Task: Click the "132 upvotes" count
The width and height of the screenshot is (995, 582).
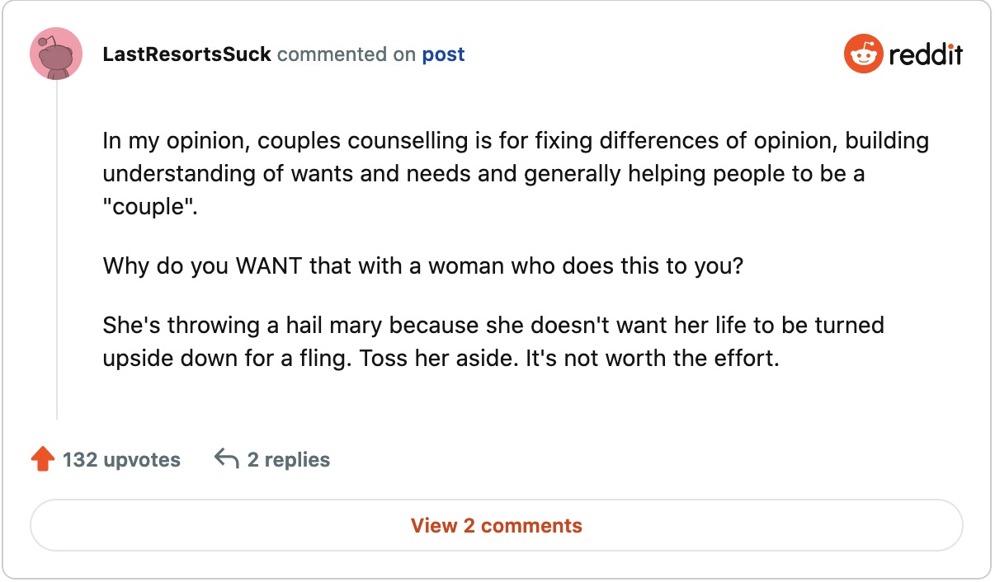Action: (x=121, y=459)
